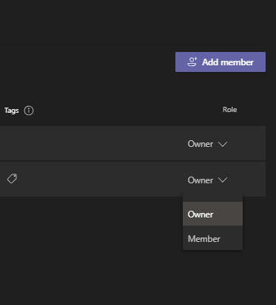Click the "Add member" text label
The width and height of the screenshot is (276, 305).
click(228, 62)
